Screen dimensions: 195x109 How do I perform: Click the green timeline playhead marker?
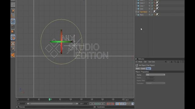point(49,99)
